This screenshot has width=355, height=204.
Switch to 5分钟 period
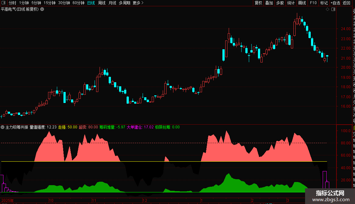coord(36,3)
